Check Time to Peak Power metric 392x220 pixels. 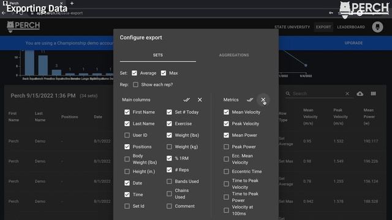tap(226, 197)
